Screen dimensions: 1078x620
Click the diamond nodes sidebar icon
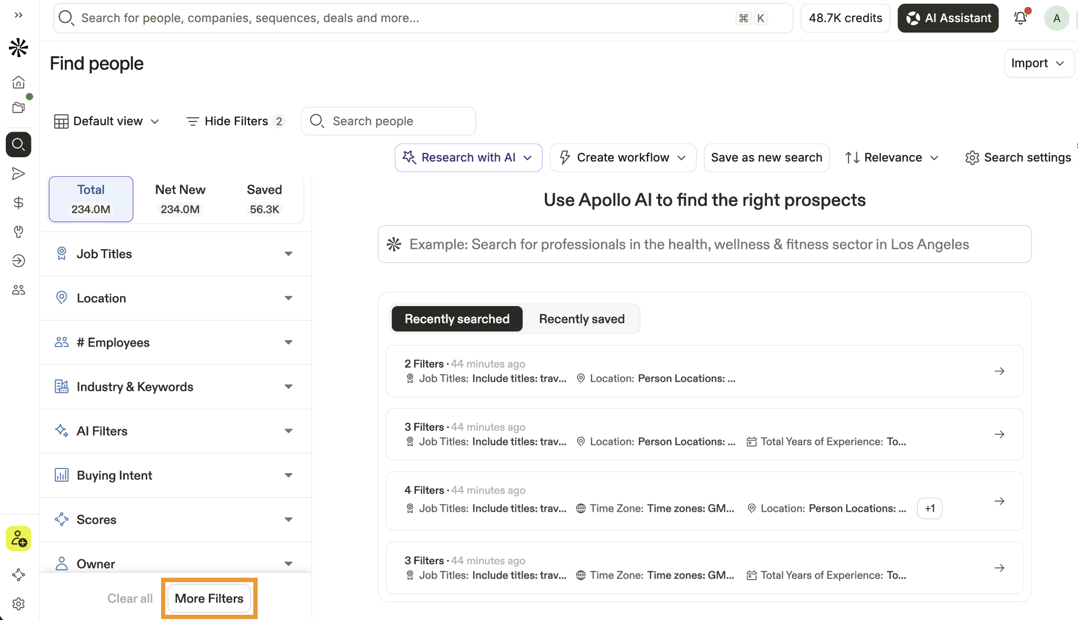tap(18, 575)
